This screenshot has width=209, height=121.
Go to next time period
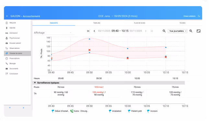(146, 31)
